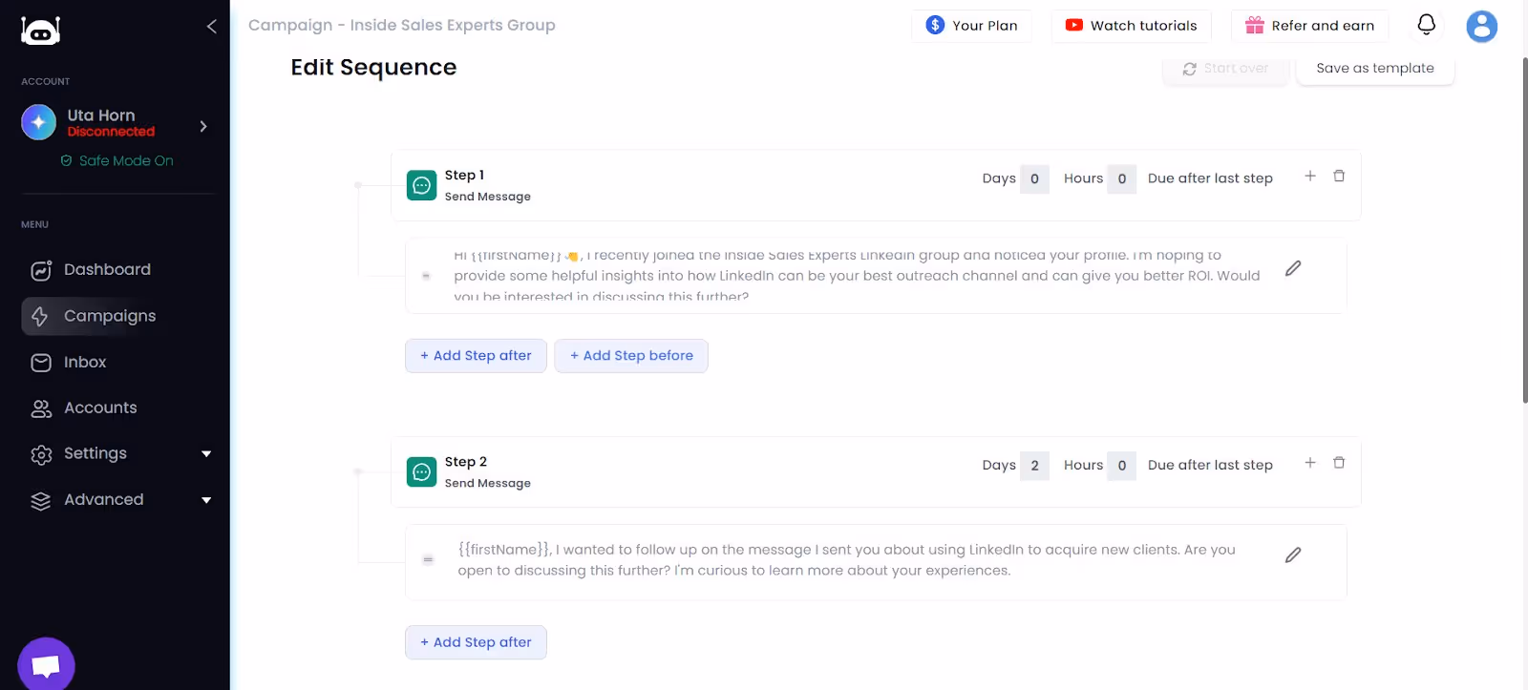Click Safe Mode On indicator

coord(117,160)
